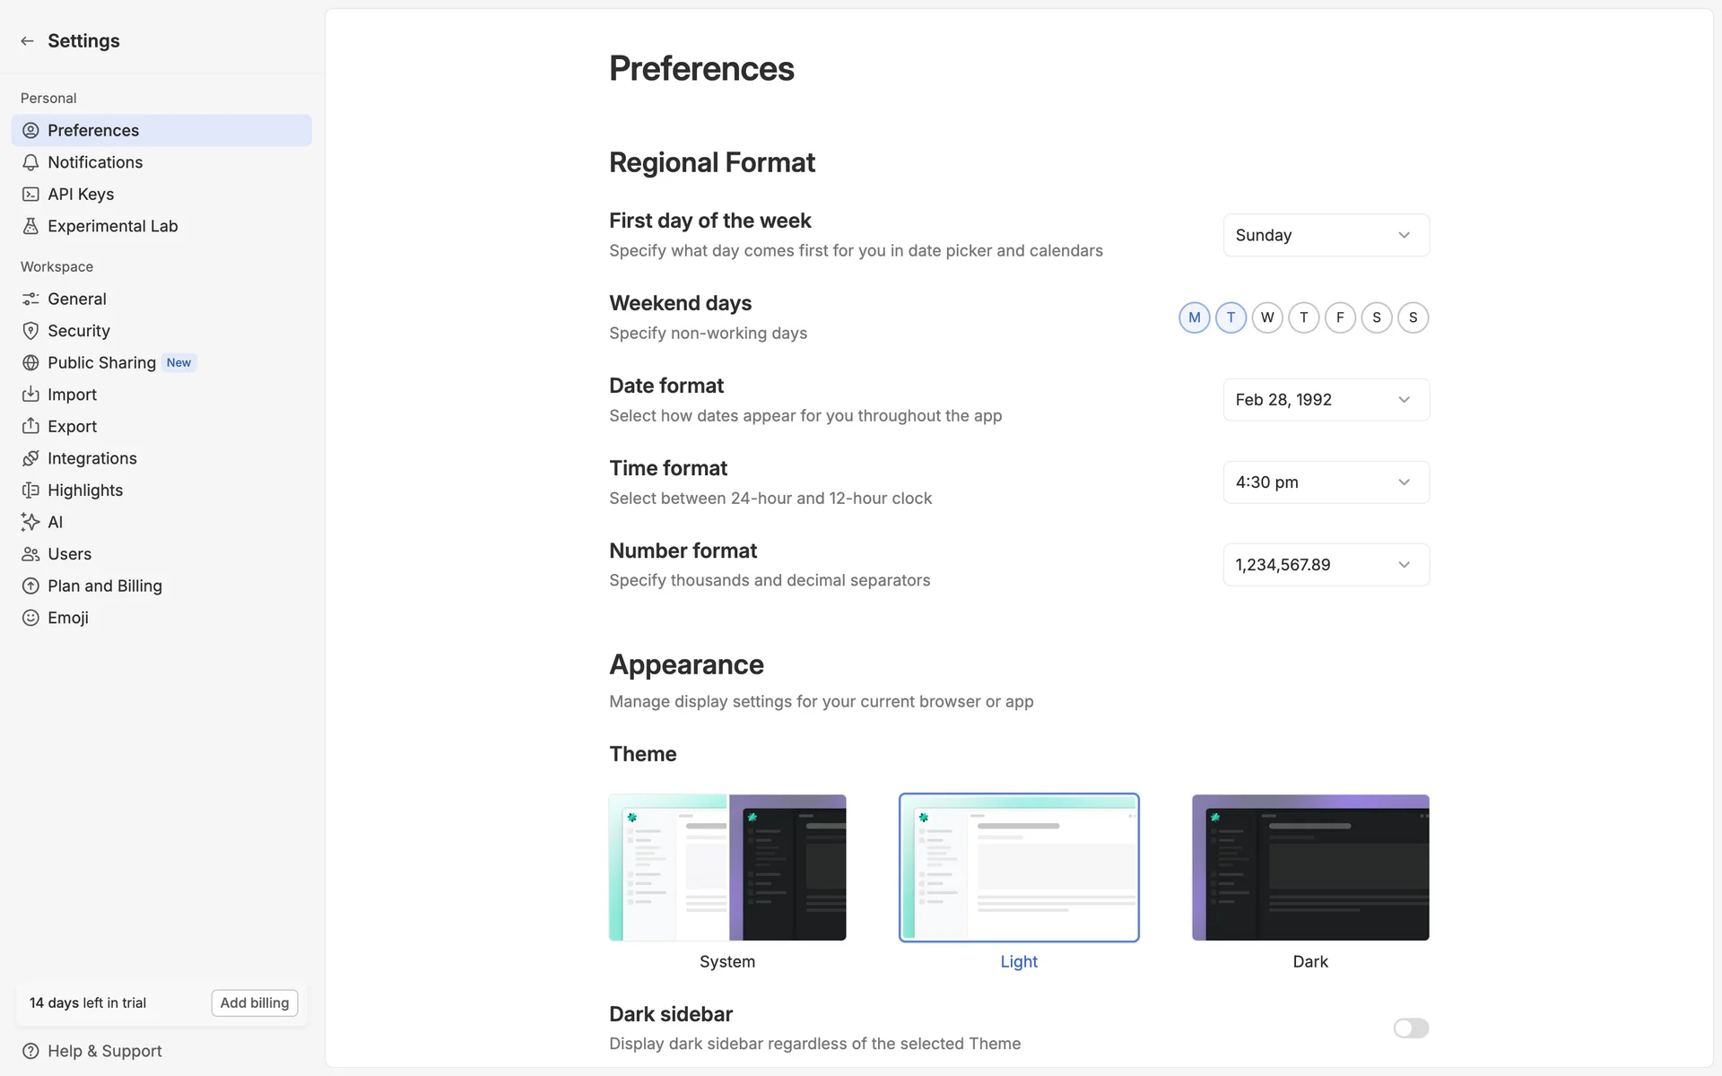
Task: Open Help & Support link
Action: click(104, 1051)
